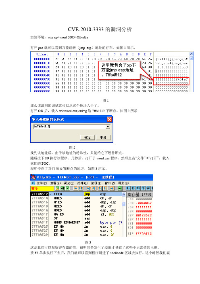This screenshot has width=200, height=284.
Task: Click the 取消 button in expression dialog
Action: coord(103,137)
